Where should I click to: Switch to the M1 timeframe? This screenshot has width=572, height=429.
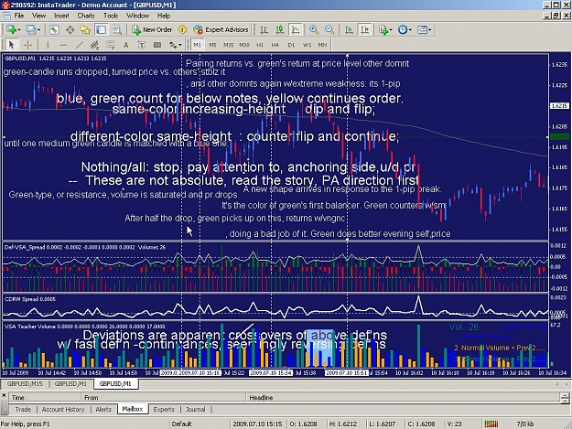(x=197, y=45)
